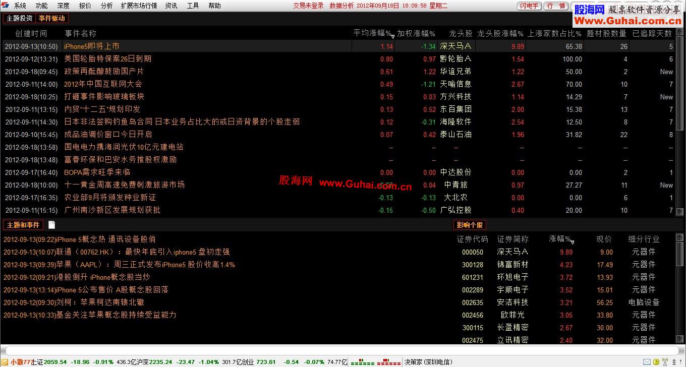Select stock code 002635 安洁科技
The height and width of the screenshot is (367, 686).
tap(473, 302)
